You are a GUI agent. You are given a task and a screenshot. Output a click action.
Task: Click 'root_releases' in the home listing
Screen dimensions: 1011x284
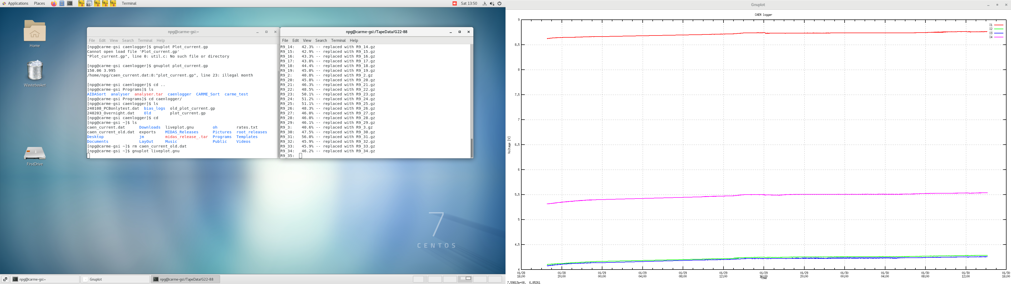(x=252, y=132)
